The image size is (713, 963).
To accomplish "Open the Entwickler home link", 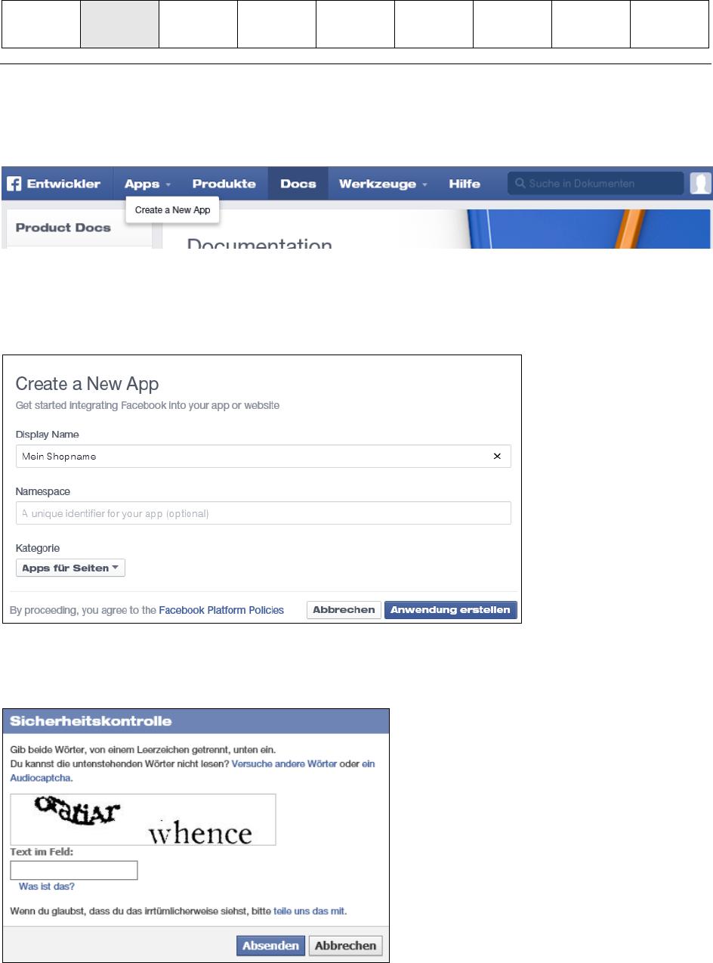I will (63, 184).
